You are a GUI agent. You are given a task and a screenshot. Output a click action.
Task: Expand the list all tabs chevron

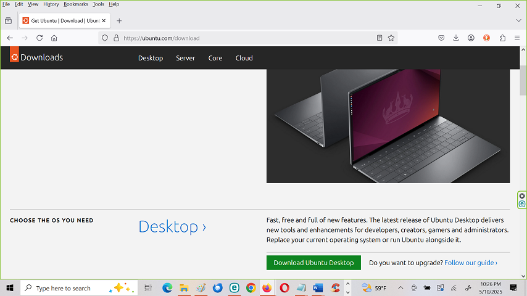click(517, 20)
